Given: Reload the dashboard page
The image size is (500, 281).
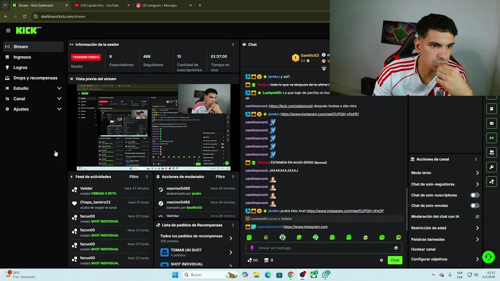Looking at the screenshot, I should pyautogui.click(x=24, y=16).
